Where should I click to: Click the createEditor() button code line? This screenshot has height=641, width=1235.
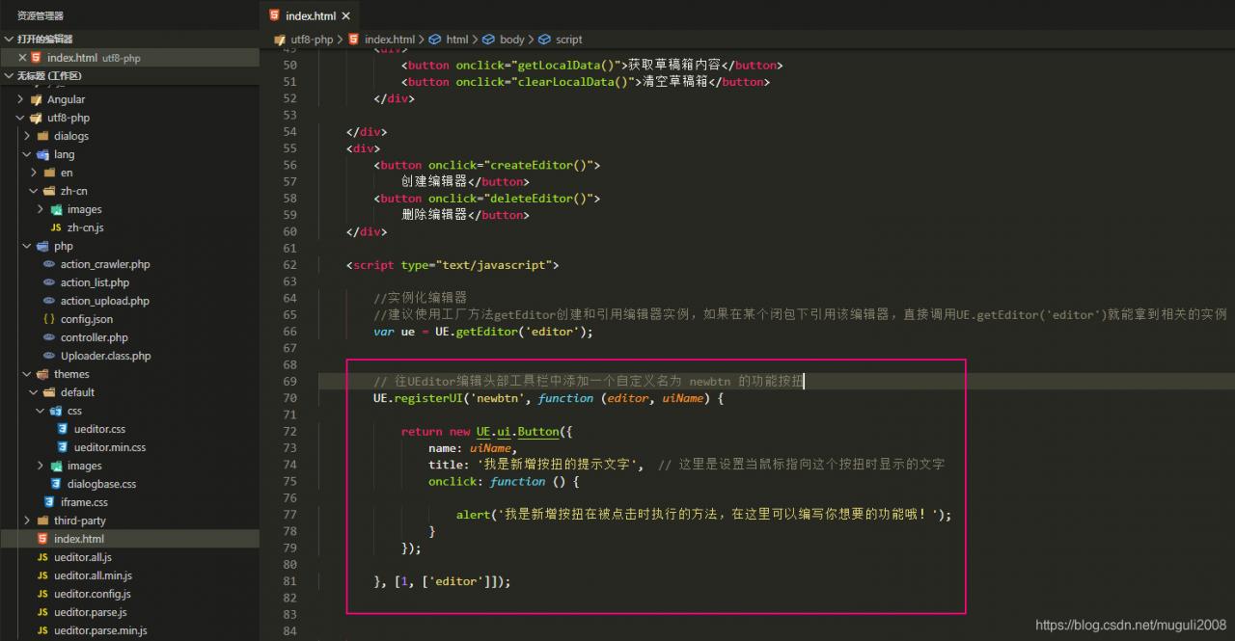487,165
